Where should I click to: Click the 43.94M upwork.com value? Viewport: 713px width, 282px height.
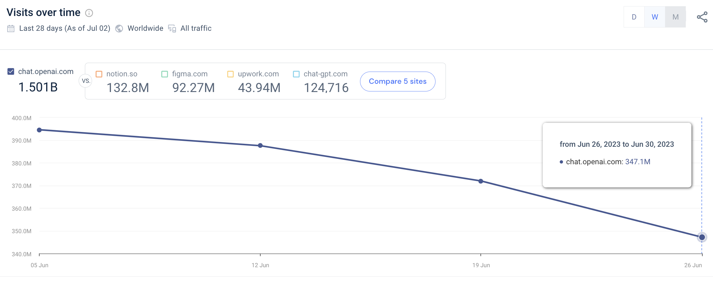click(x=259, y=88)
